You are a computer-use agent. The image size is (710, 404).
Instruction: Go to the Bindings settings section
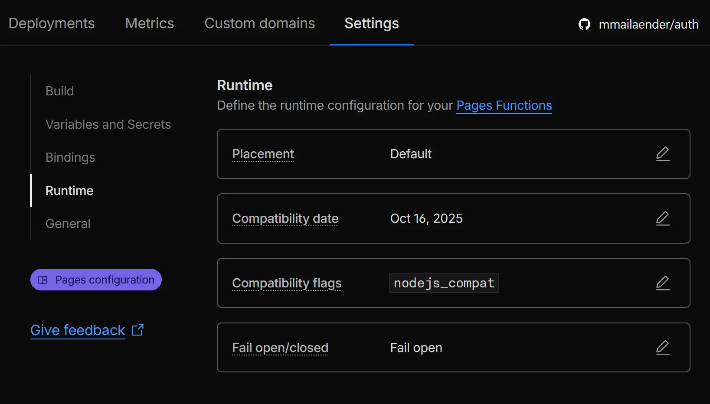70,157
